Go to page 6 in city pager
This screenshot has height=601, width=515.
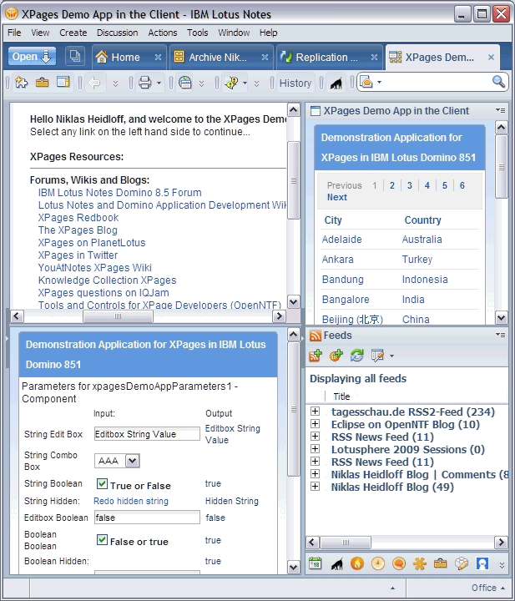462,185
